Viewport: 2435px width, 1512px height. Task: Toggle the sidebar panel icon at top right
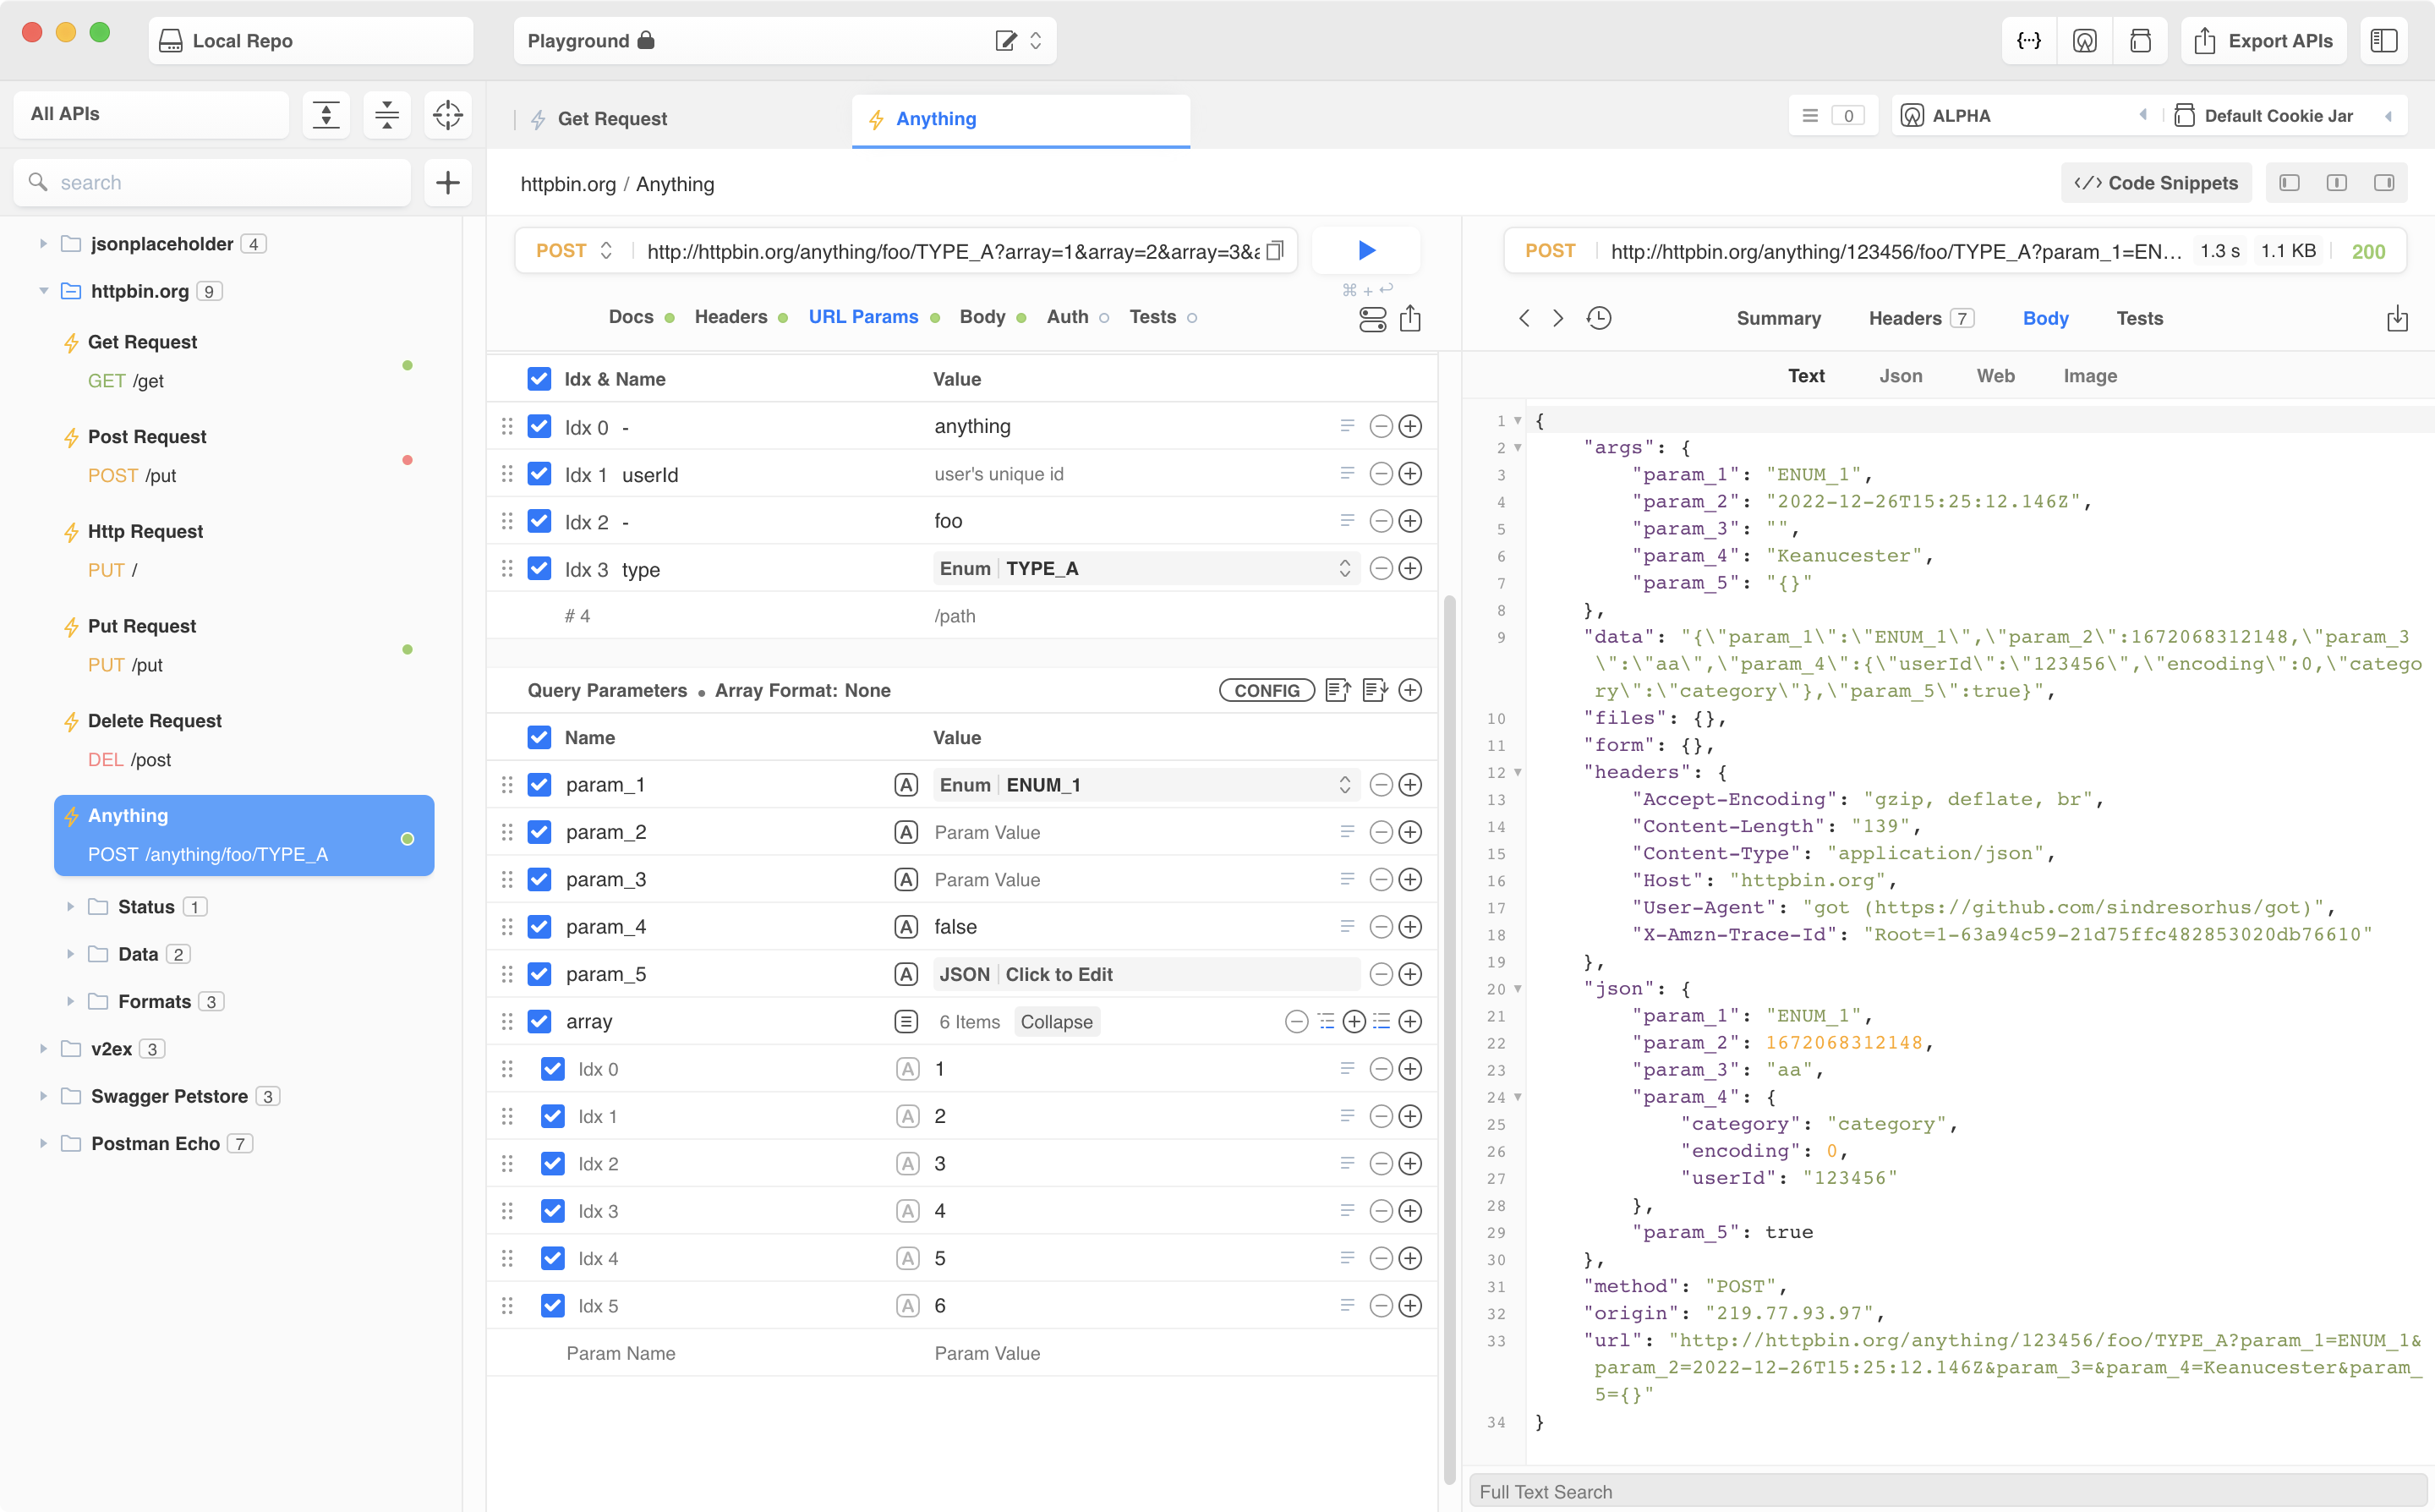[x=2384, y=41]
